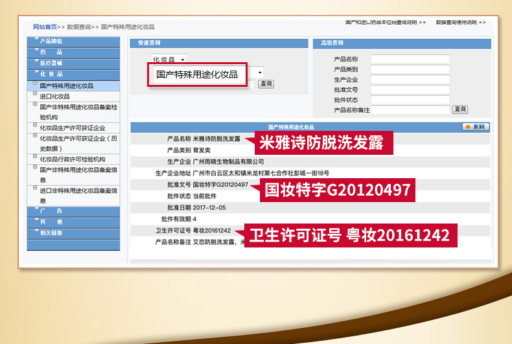This screenshot has height=344, width=512.
Task: Click the 批件状态 input field
Action: click(x=410, y=100)
